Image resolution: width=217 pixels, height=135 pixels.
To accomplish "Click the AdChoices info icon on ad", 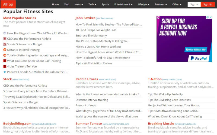I will coord(208,17).
